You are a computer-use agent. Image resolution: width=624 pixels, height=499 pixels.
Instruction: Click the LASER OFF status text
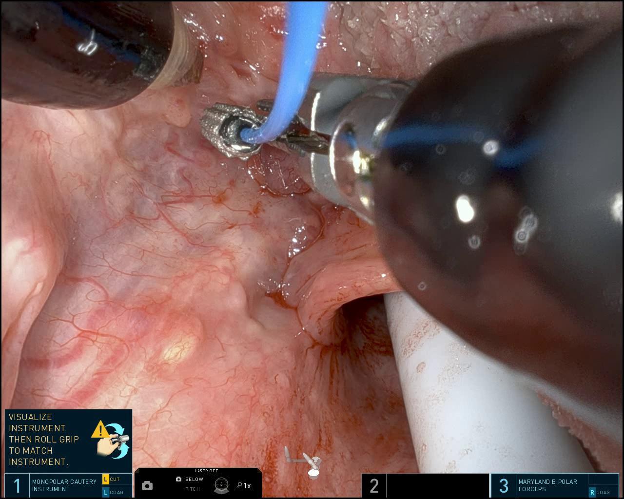pos(206,471)
